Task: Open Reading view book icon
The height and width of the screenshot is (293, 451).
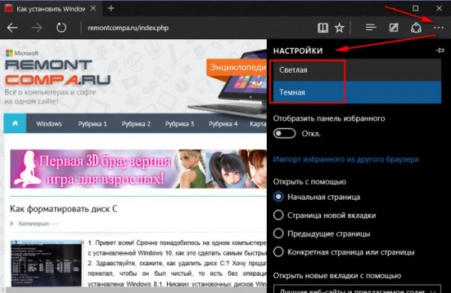Action: tap(322, 28)
